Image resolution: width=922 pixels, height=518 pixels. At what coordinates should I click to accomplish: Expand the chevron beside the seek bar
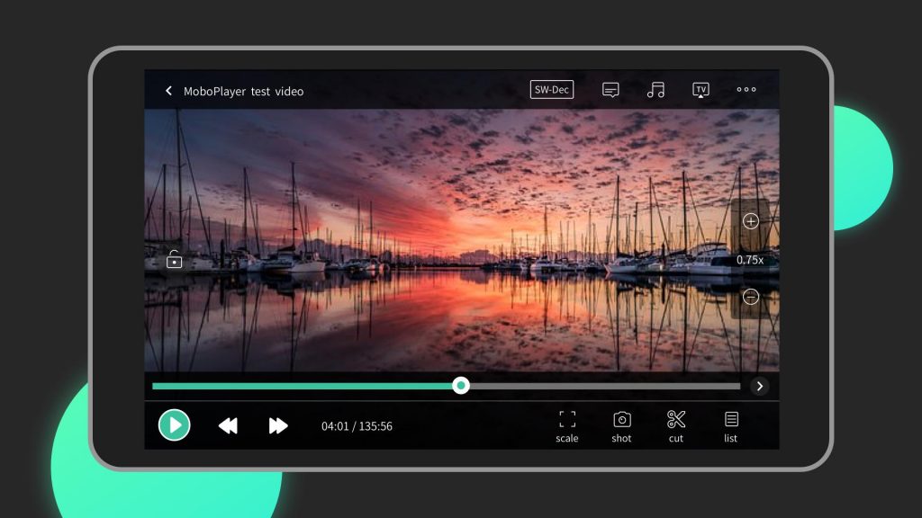coord(760,386)
